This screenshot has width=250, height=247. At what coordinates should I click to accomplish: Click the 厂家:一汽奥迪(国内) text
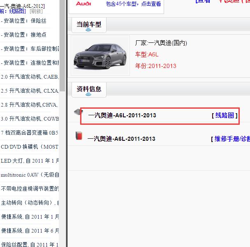pyautogui.click(x=161, y=43)
